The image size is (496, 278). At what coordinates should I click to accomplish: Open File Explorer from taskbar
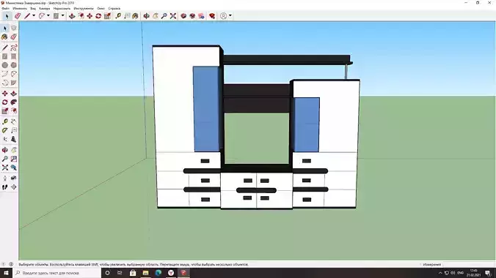pyautogui.click(x=145, y=273)
